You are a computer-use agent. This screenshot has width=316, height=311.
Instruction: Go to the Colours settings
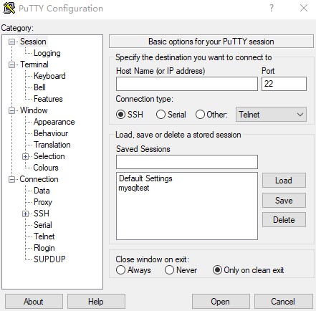click(46, 168)
